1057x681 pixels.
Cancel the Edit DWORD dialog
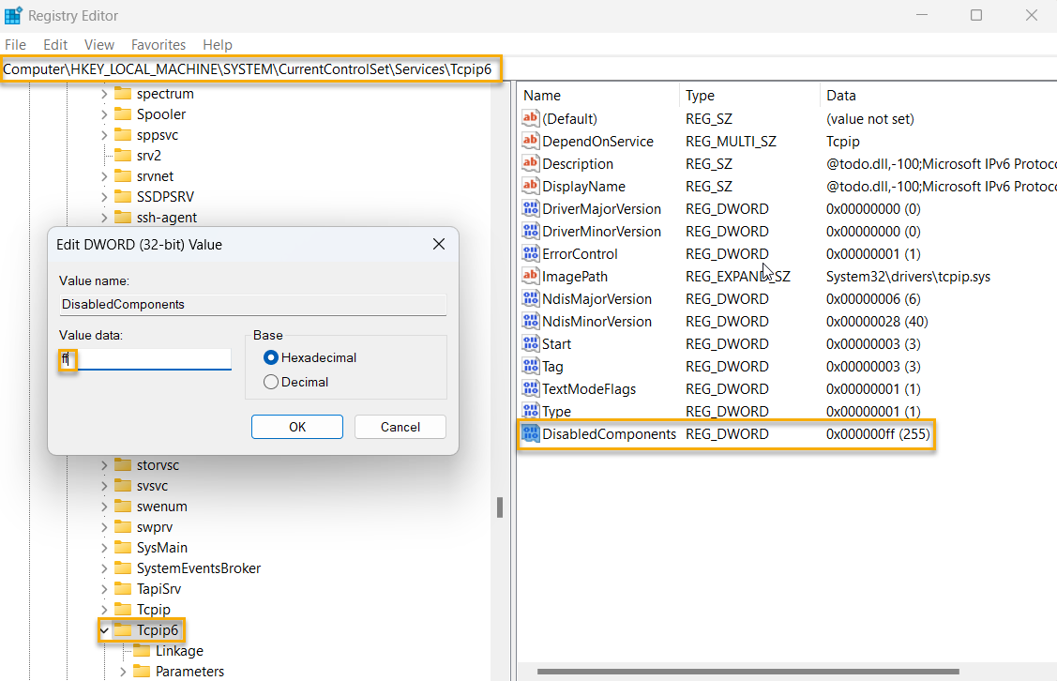click(400, 426)
